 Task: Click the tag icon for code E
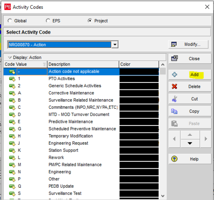click(x=12, y=122)
